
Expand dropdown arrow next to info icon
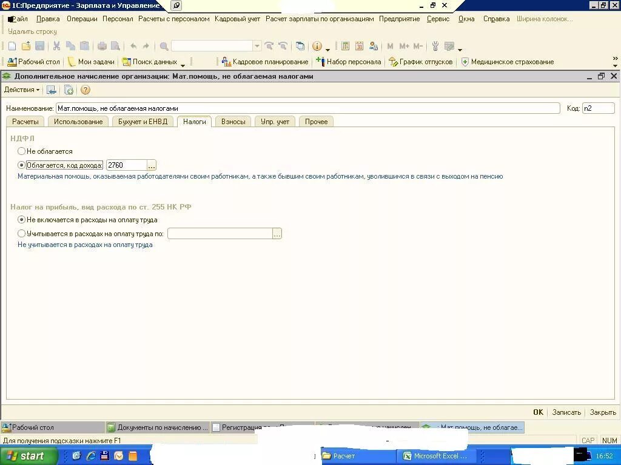pos(328,49)
